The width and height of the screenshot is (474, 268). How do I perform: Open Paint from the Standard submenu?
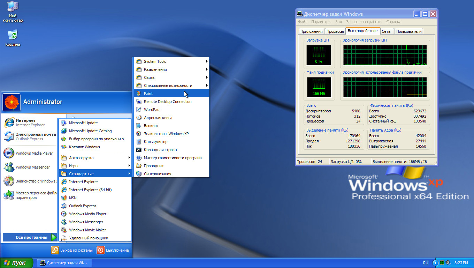148,94
